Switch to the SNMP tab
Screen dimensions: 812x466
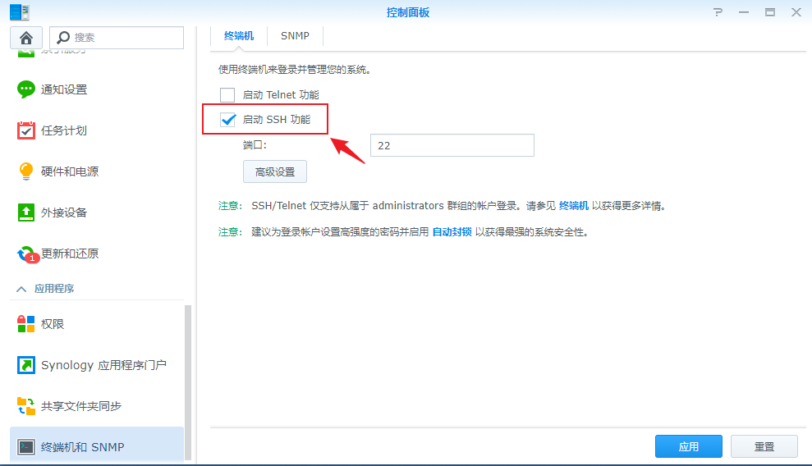coord(295,36)
